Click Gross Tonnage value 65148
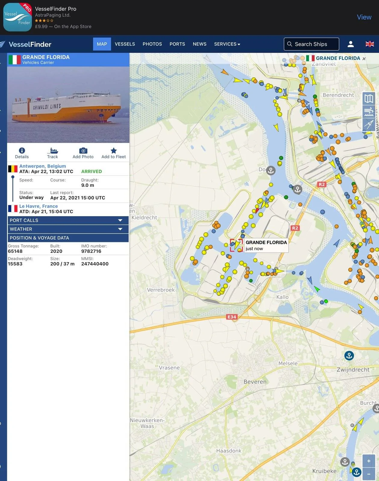This screenshot has height=481, width=379. [15, 251]
